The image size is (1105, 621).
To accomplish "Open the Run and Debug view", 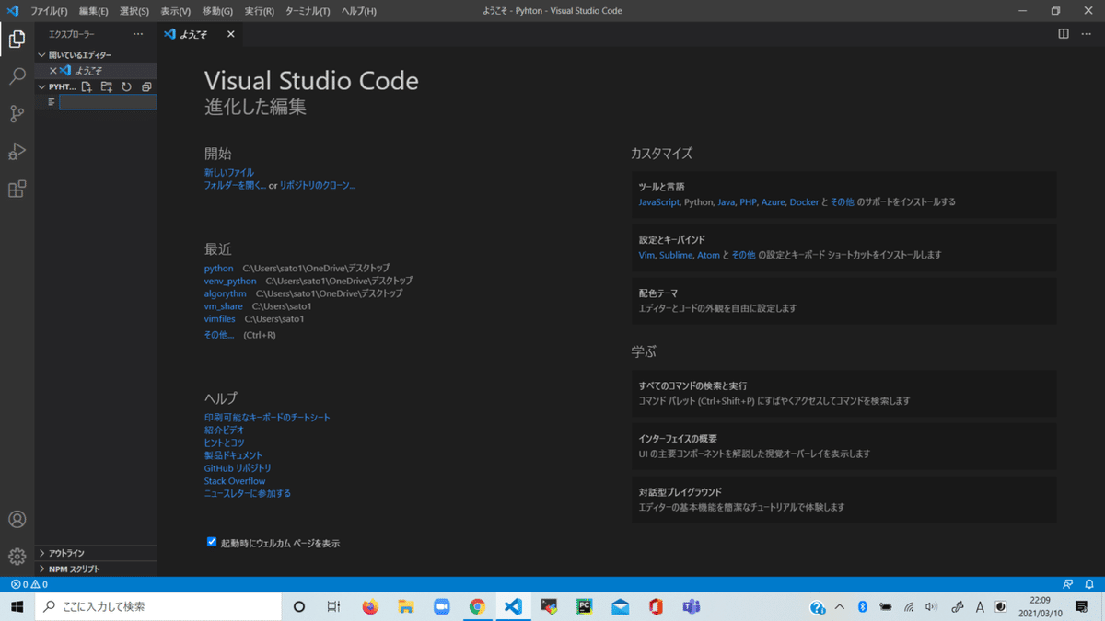I will click(x=17, y=152).
